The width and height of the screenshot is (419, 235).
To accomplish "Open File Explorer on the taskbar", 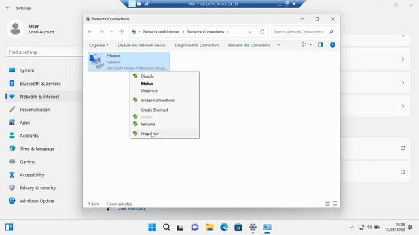I will (x=209, y=227).
